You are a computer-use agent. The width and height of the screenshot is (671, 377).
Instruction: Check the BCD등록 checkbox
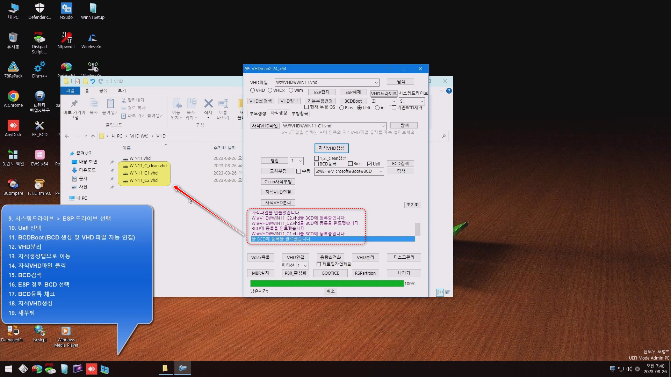317,164
